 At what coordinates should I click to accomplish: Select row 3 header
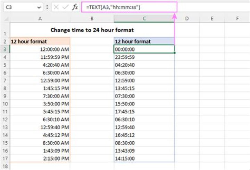5,49
